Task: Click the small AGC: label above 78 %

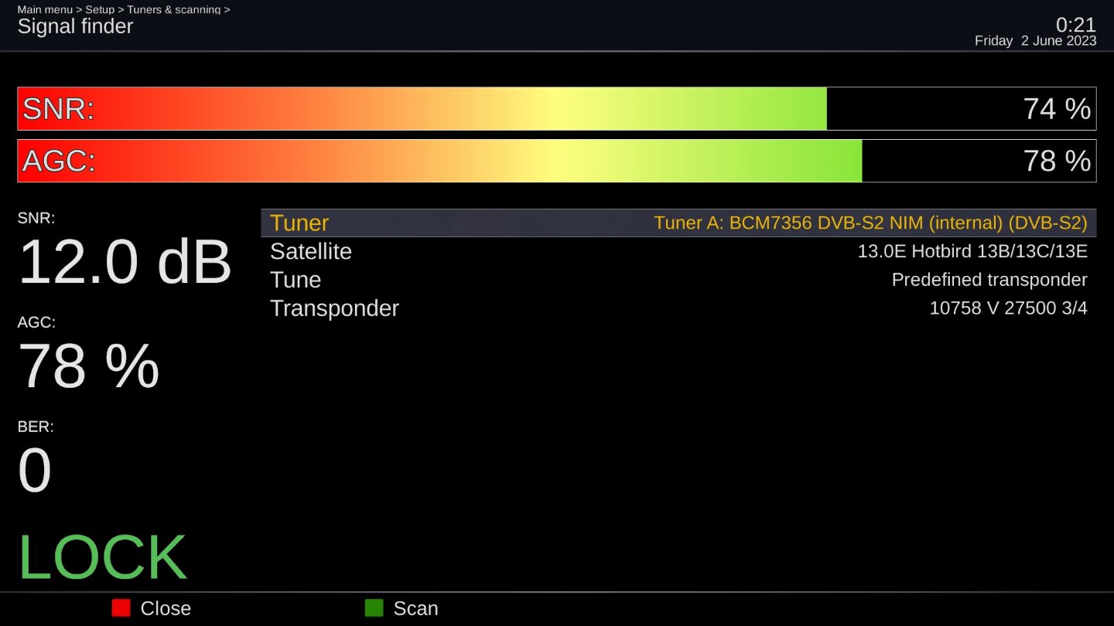Action: coord(36,322)
